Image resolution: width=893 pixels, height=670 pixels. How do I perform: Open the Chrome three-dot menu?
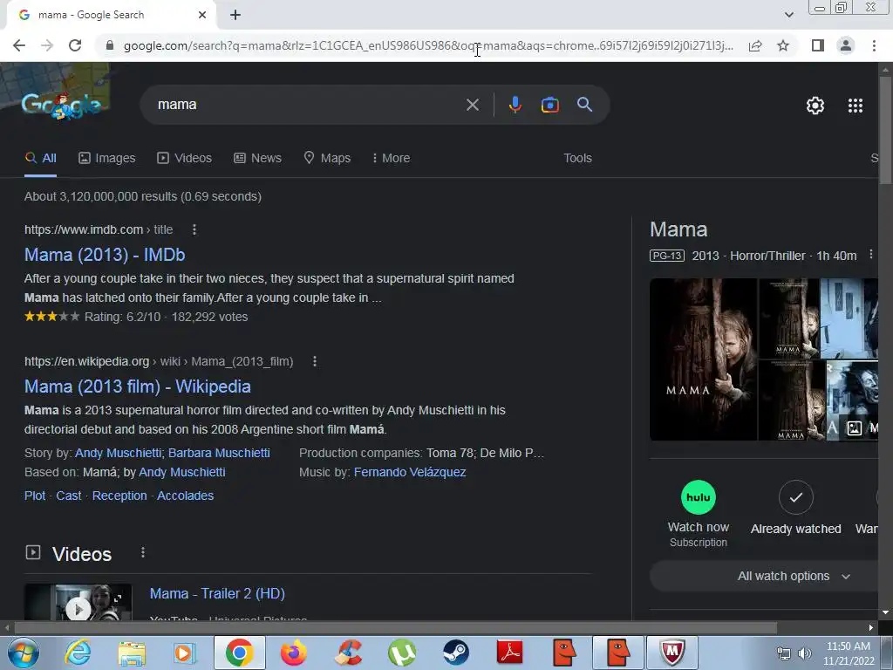(x=874, y=45)
